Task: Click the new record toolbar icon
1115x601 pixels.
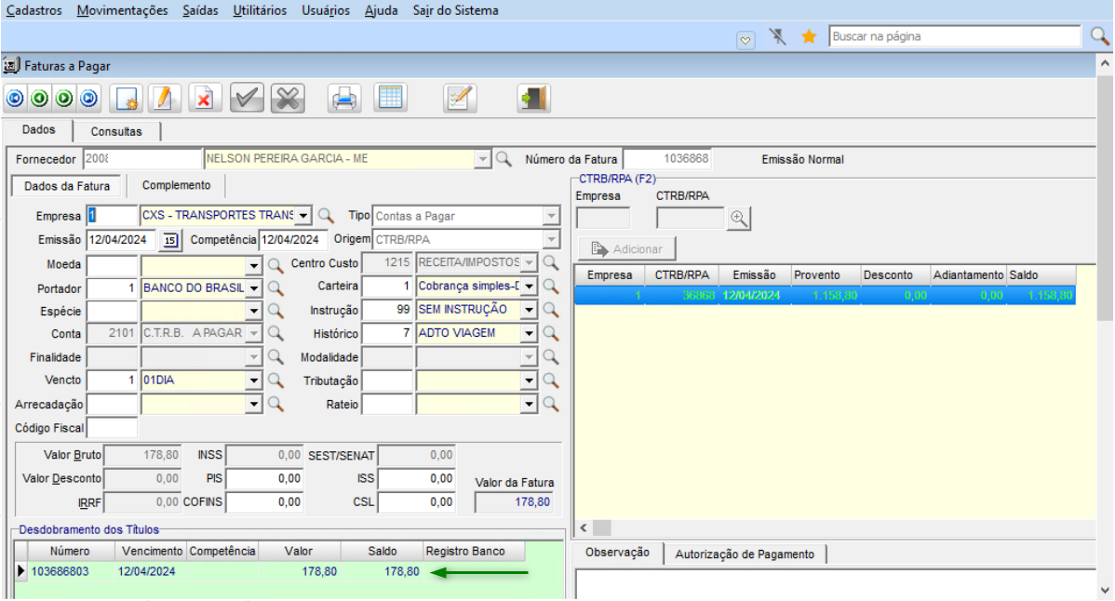Action: click(125, 98)
